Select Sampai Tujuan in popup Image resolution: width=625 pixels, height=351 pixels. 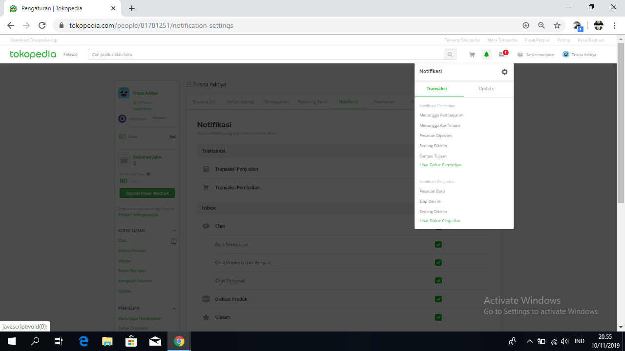pyautogui.click(x=433, y=156)
